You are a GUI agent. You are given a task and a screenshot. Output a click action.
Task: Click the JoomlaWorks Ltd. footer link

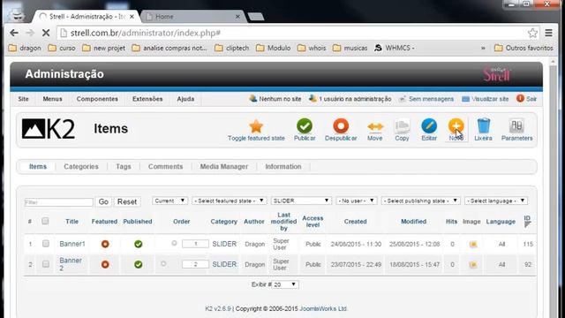pos(323,308)
